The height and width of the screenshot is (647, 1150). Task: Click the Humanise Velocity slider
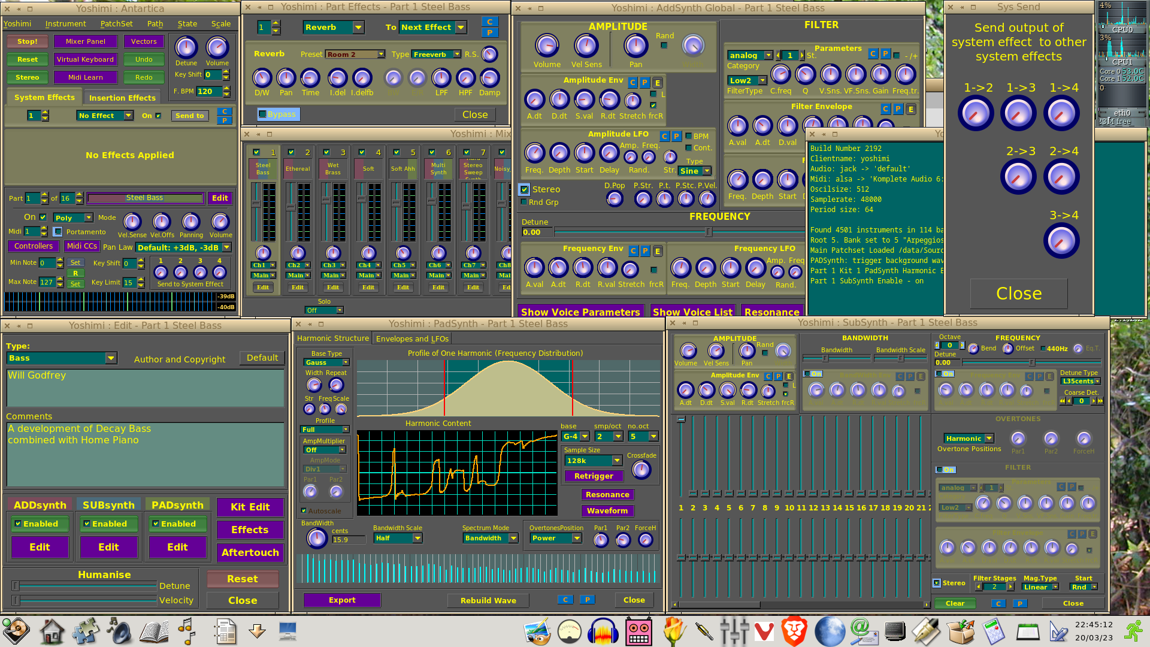click(x=84, y=600)
